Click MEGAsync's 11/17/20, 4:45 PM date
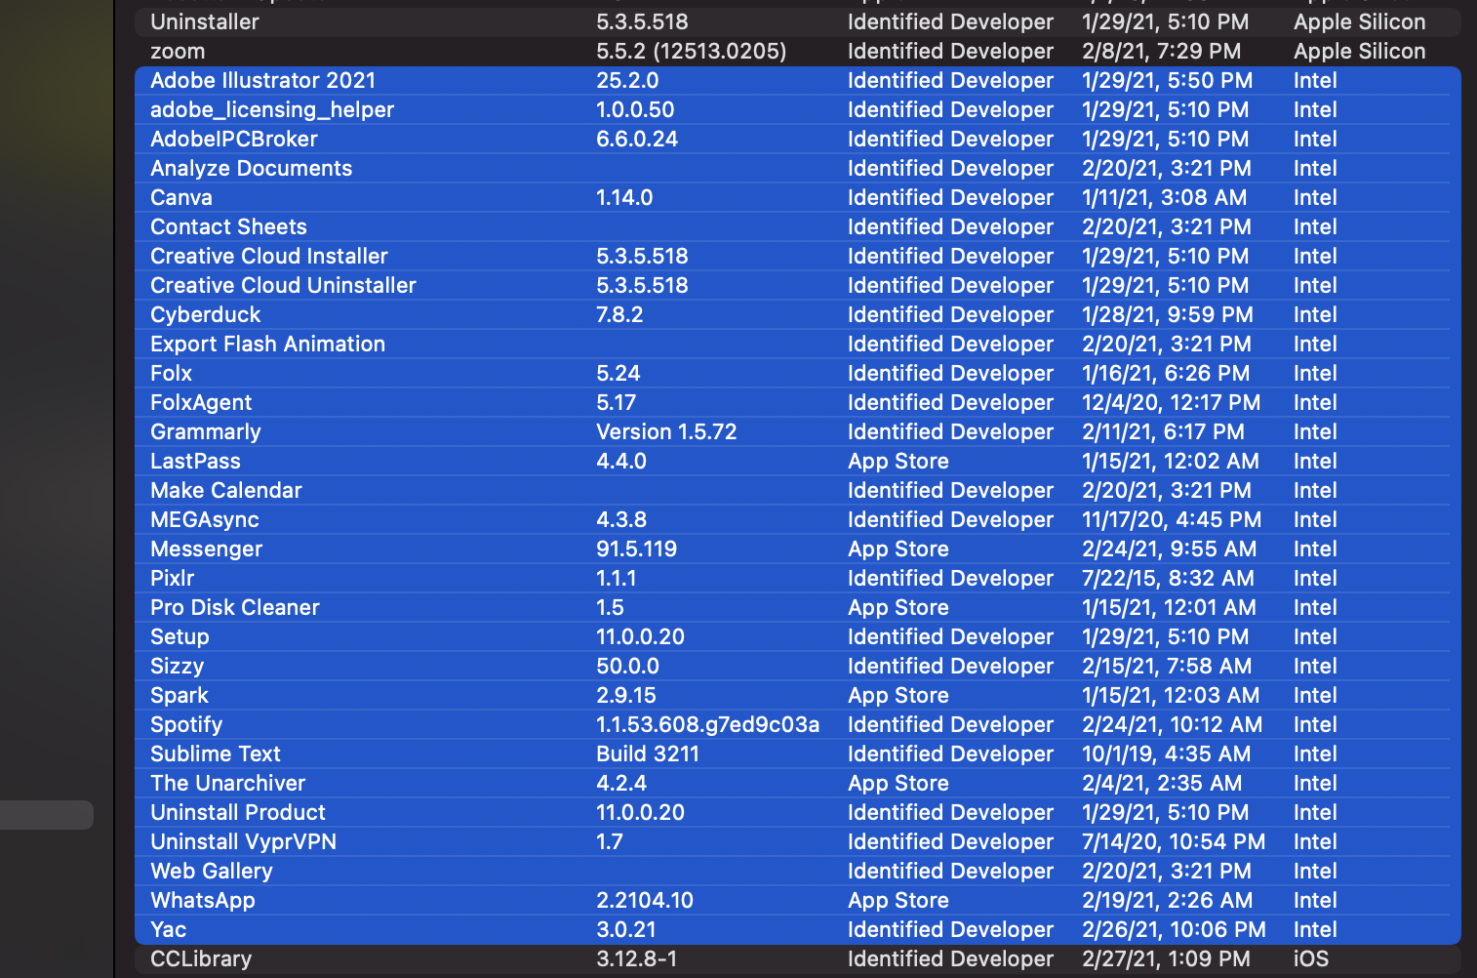The height and width of the screenshot is (978, 1477). [1172, 519]
